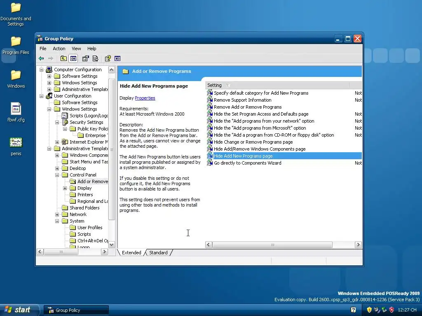Go back using the green Back arrow

41,58
